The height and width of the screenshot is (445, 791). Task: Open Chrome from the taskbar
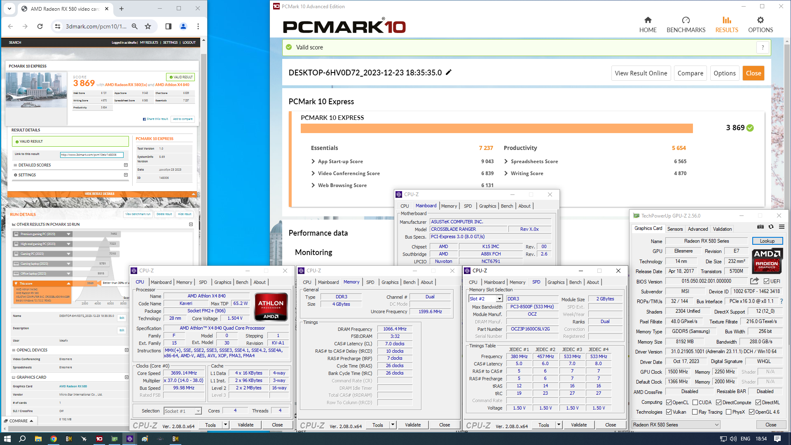pyautogui.click(x=54, y=439)
